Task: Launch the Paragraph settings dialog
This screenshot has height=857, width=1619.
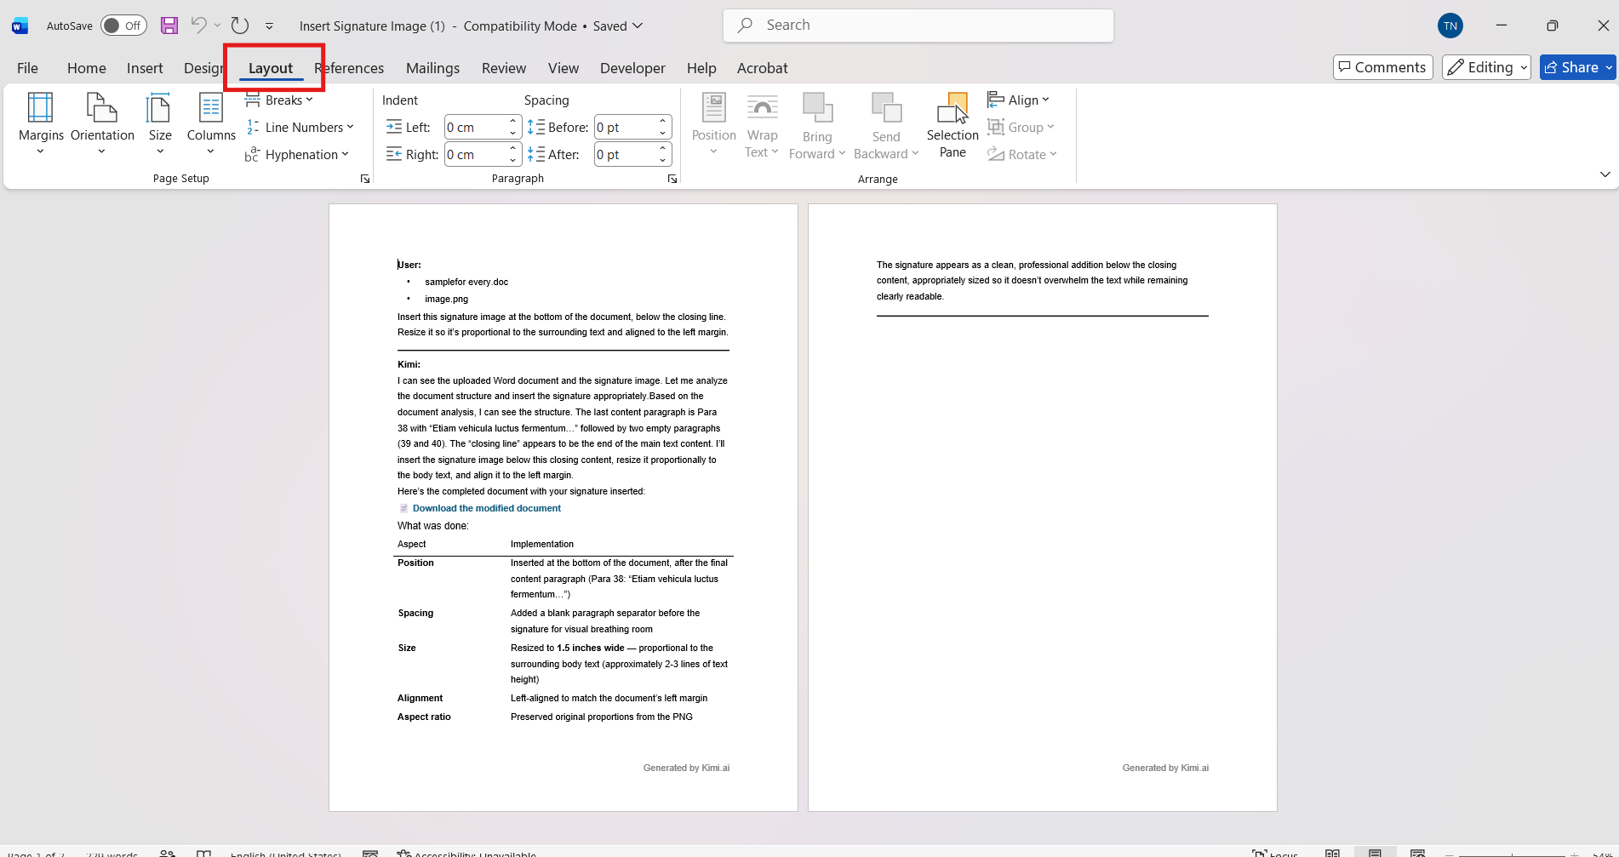Action: click(x=672, y=179)
